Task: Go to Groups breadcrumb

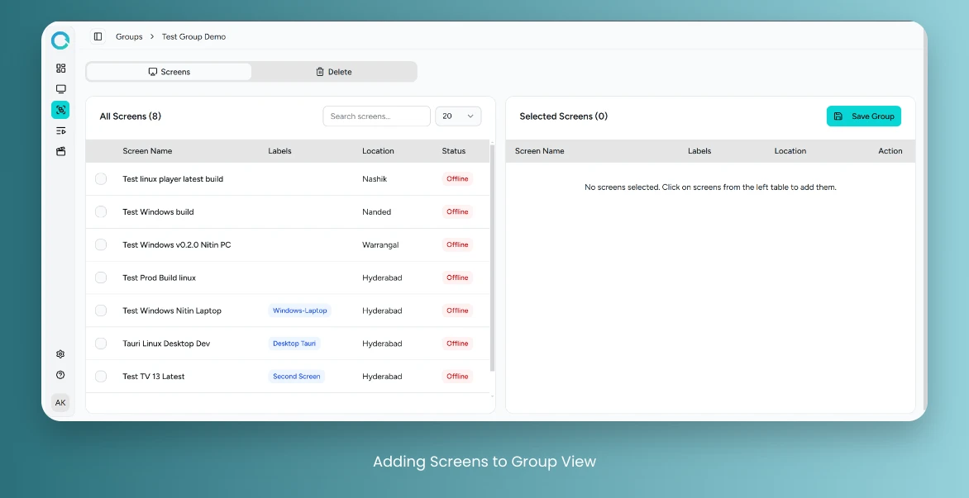Action: 129,36
